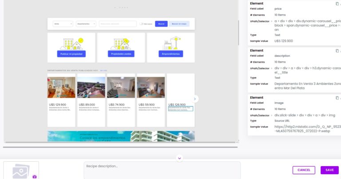Click the h3.dynamic-carousel title selector text
This screenshot has width=341, height=179.
point(308,70)
